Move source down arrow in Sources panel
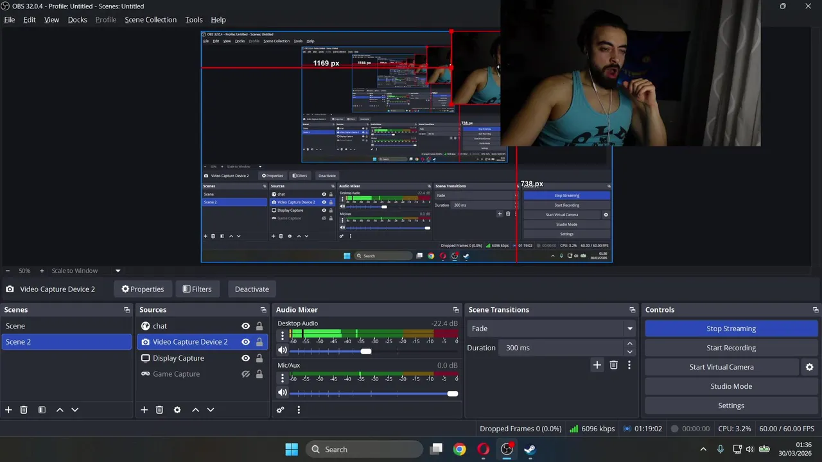The image size is (822, 462). 210,409
